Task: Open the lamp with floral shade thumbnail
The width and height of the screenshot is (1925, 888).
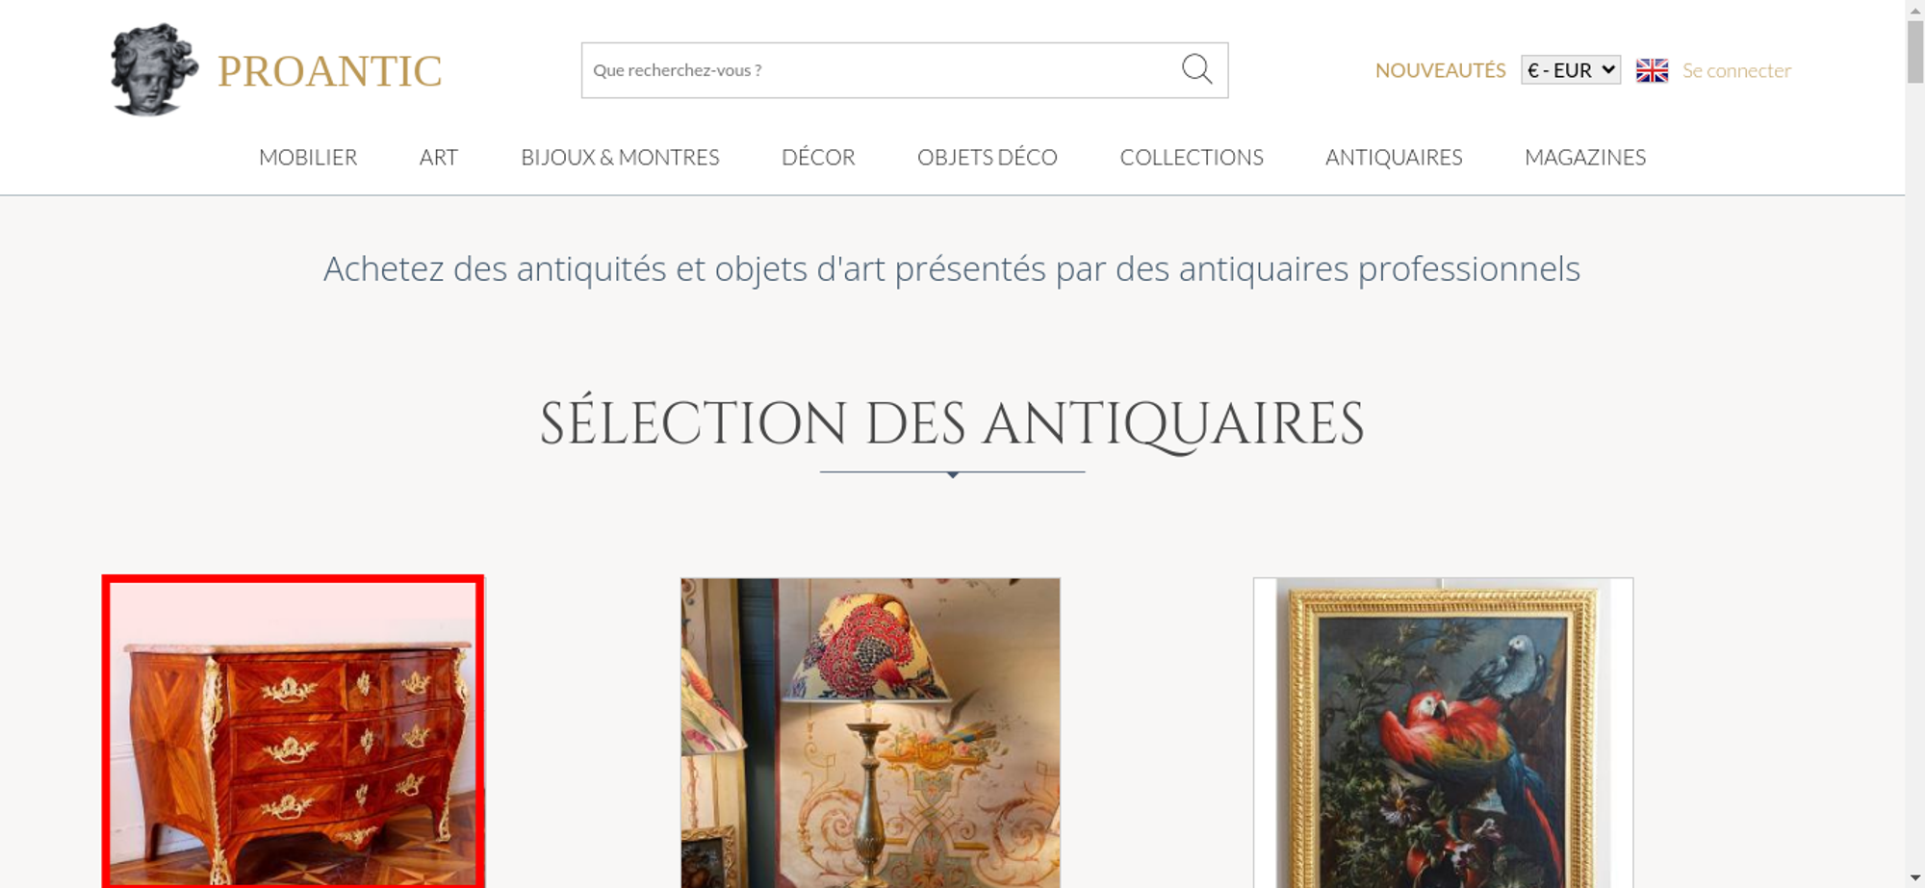Action: tap(870, 732)
